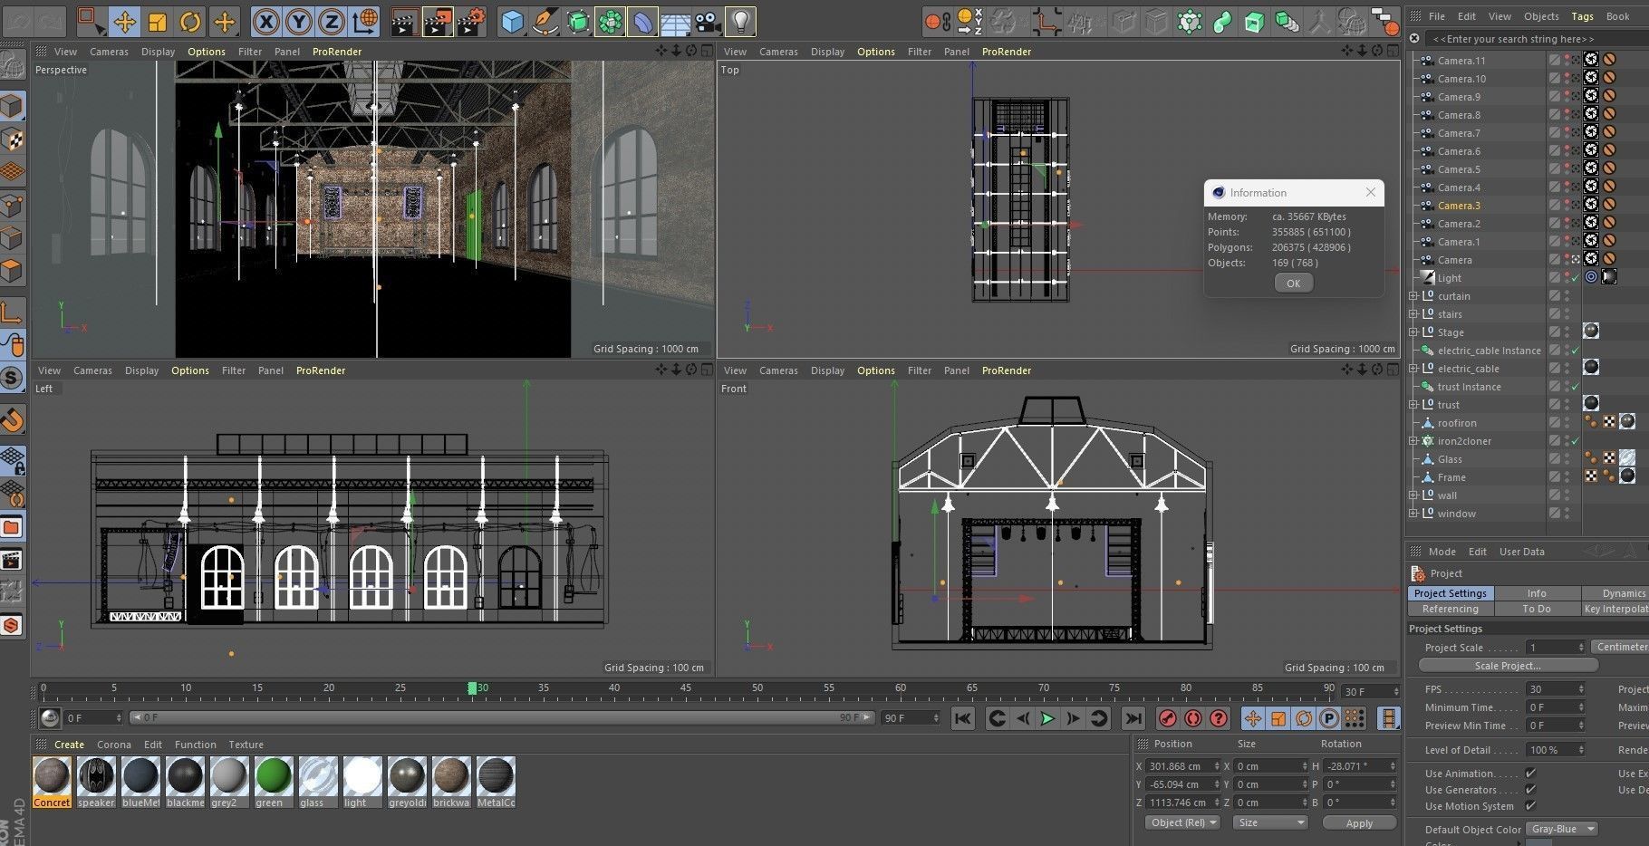The image size is (1649, 846).
Task: Open the Centimeters unit dropdown
Action: [1620, 647]
